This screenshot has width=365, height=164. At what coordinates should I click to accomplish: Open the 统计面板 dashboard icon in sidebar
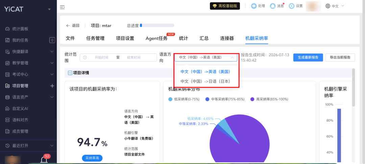pos(7,29)
